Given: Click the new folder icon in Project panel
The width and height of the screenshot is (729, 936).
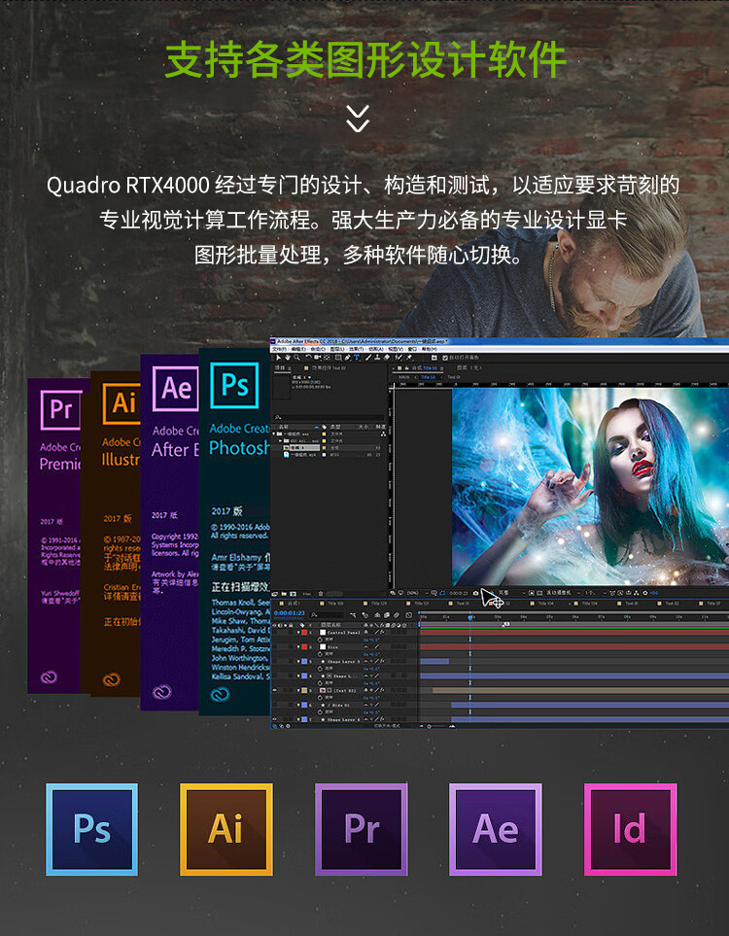Looking at the screenshot, I should coord(284,593).
